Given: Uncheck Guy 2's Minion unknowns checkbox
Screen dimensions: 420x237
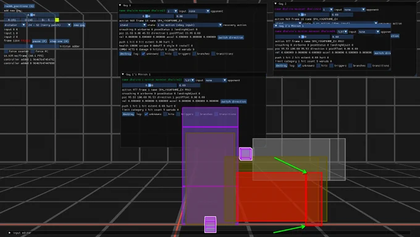Looking at the screenshot, I should 299,66.
